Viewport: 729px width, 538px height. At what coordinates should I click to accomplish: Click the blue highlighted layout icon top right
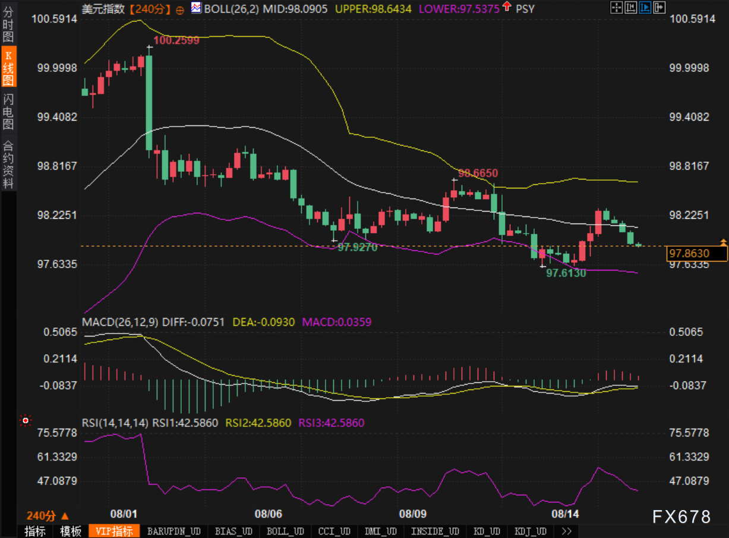click(x=645, y=8)
